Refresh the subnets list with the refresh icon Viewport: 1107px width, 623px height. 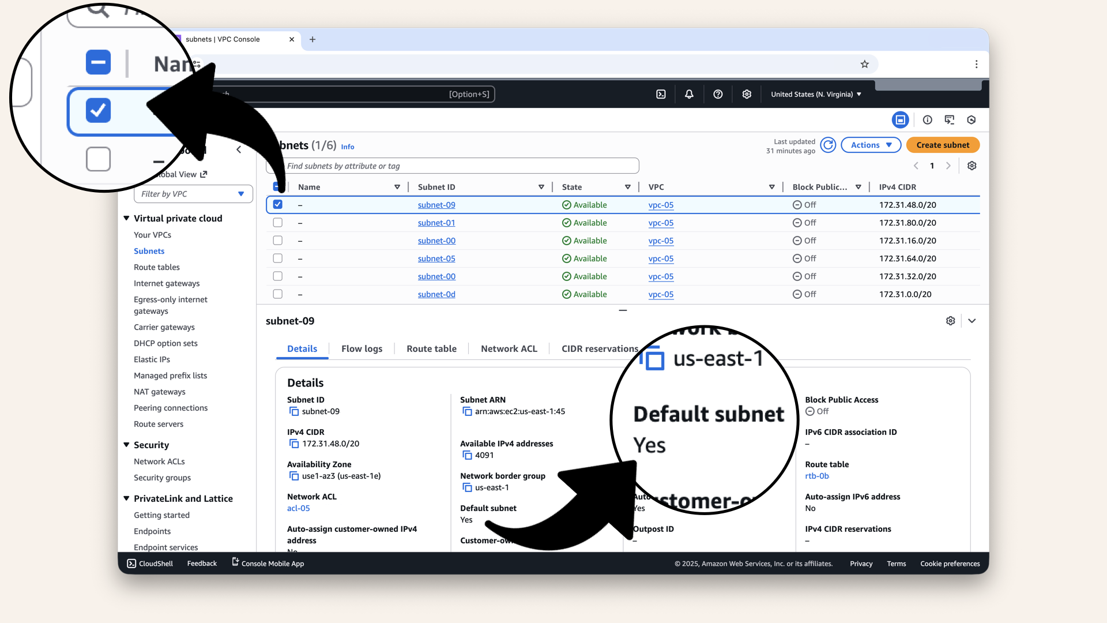click(x=828, y=145)
